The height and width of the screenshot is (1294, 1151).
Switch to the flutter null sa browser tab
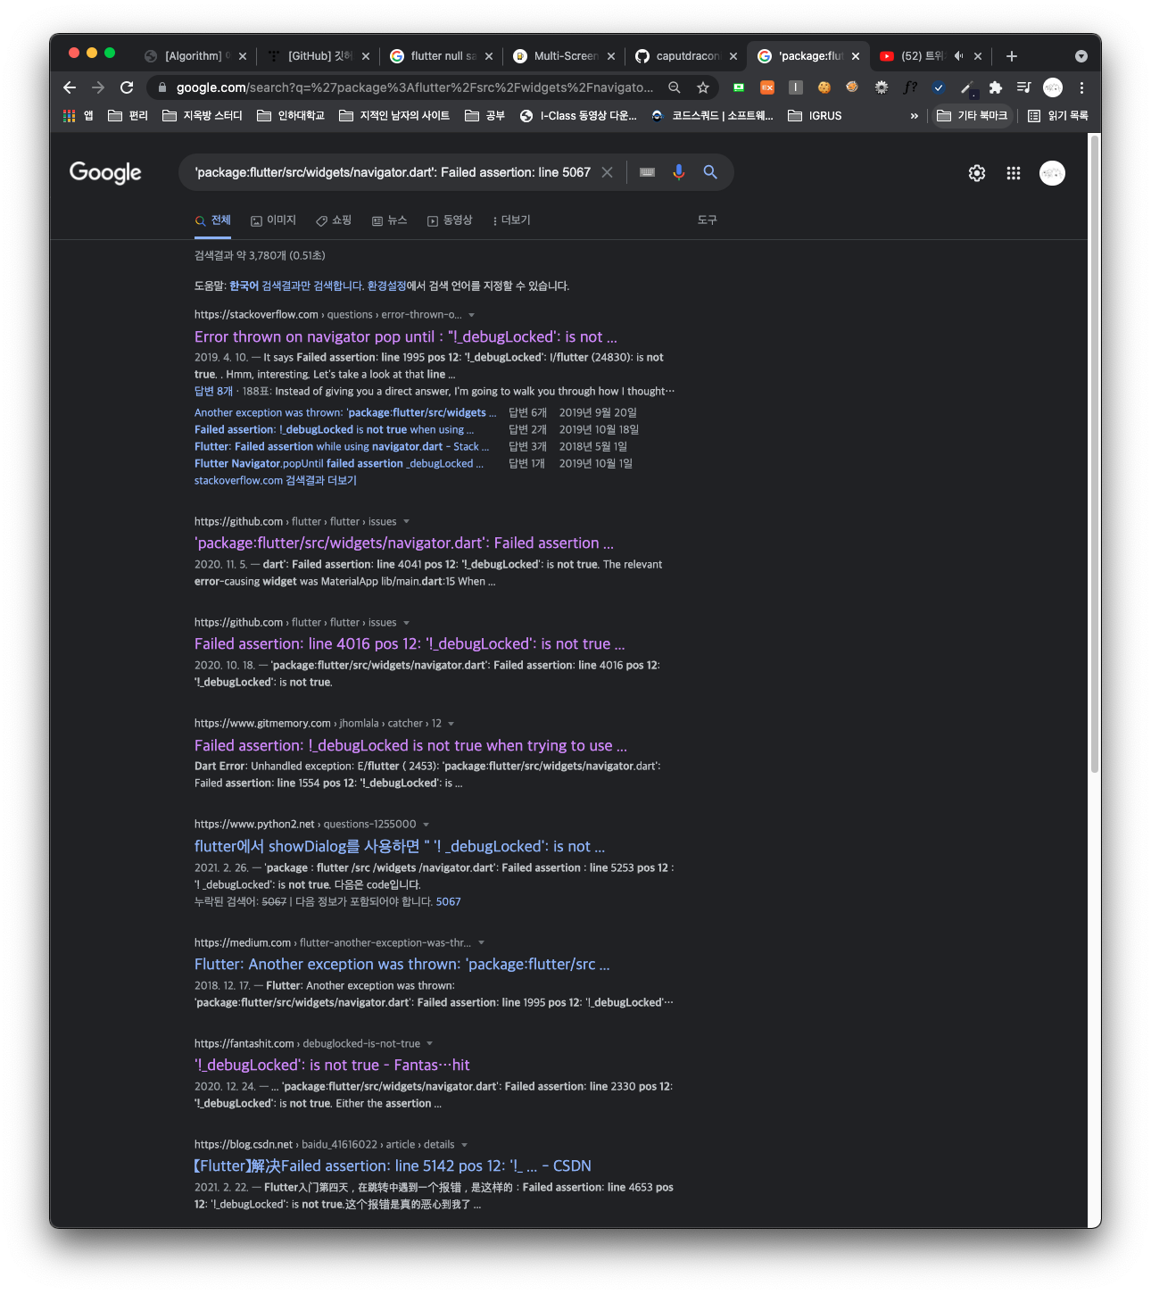tap(443, 56)
